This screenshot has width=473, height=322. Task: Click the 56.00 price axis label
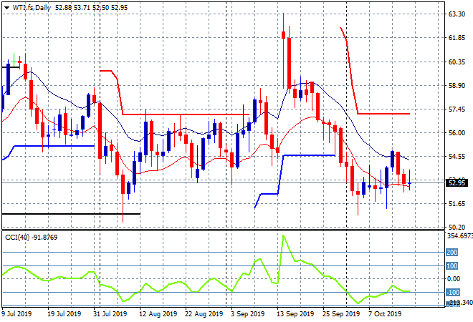[457, 133]
